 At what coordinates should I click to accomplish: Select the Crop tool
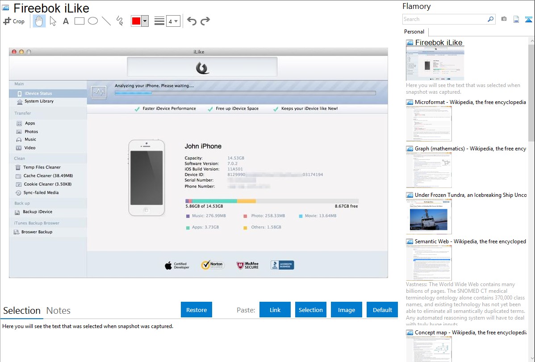tap(14, 21)
